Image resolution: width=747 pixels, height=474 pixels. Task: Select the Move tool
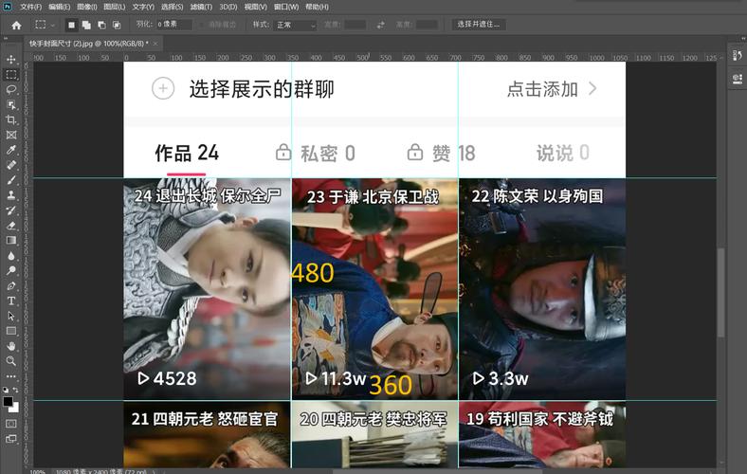point(11,59)
